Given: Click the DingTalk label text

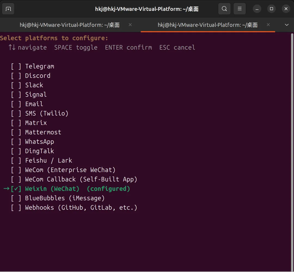Looking at the screenshot, I should (x=39, y=151).
